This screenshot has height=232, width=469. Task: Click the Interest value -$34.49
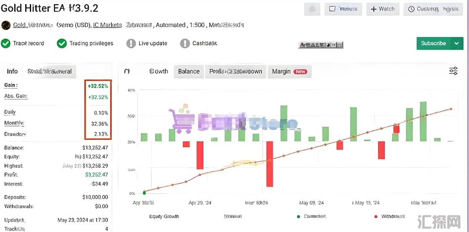coord(99,184)
